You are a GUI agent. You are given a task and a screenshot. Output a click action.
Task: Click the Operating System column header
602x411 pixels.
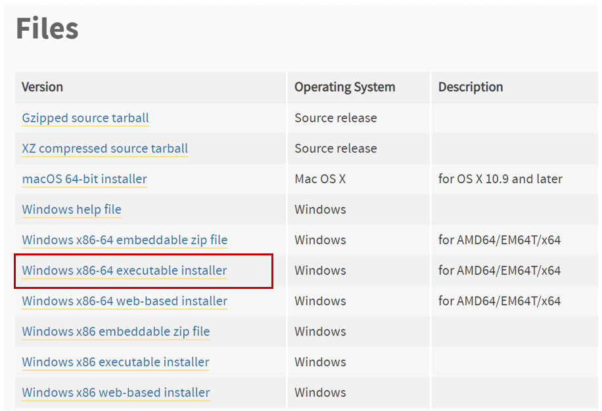click(x=345, y=87)
